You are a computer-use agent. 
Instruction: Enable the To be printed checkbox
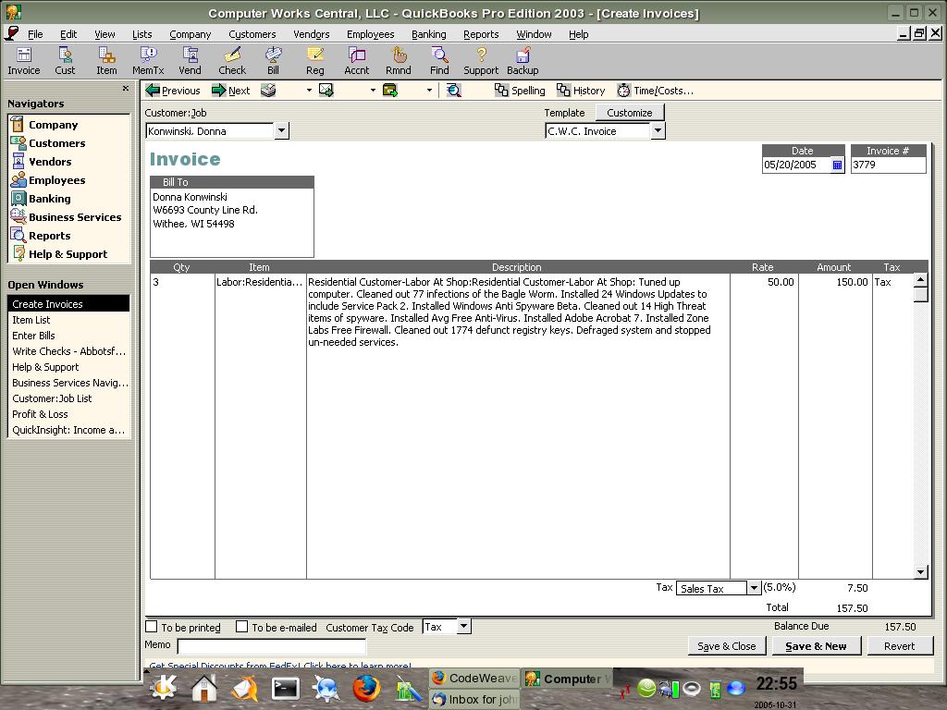click(152, 627)
